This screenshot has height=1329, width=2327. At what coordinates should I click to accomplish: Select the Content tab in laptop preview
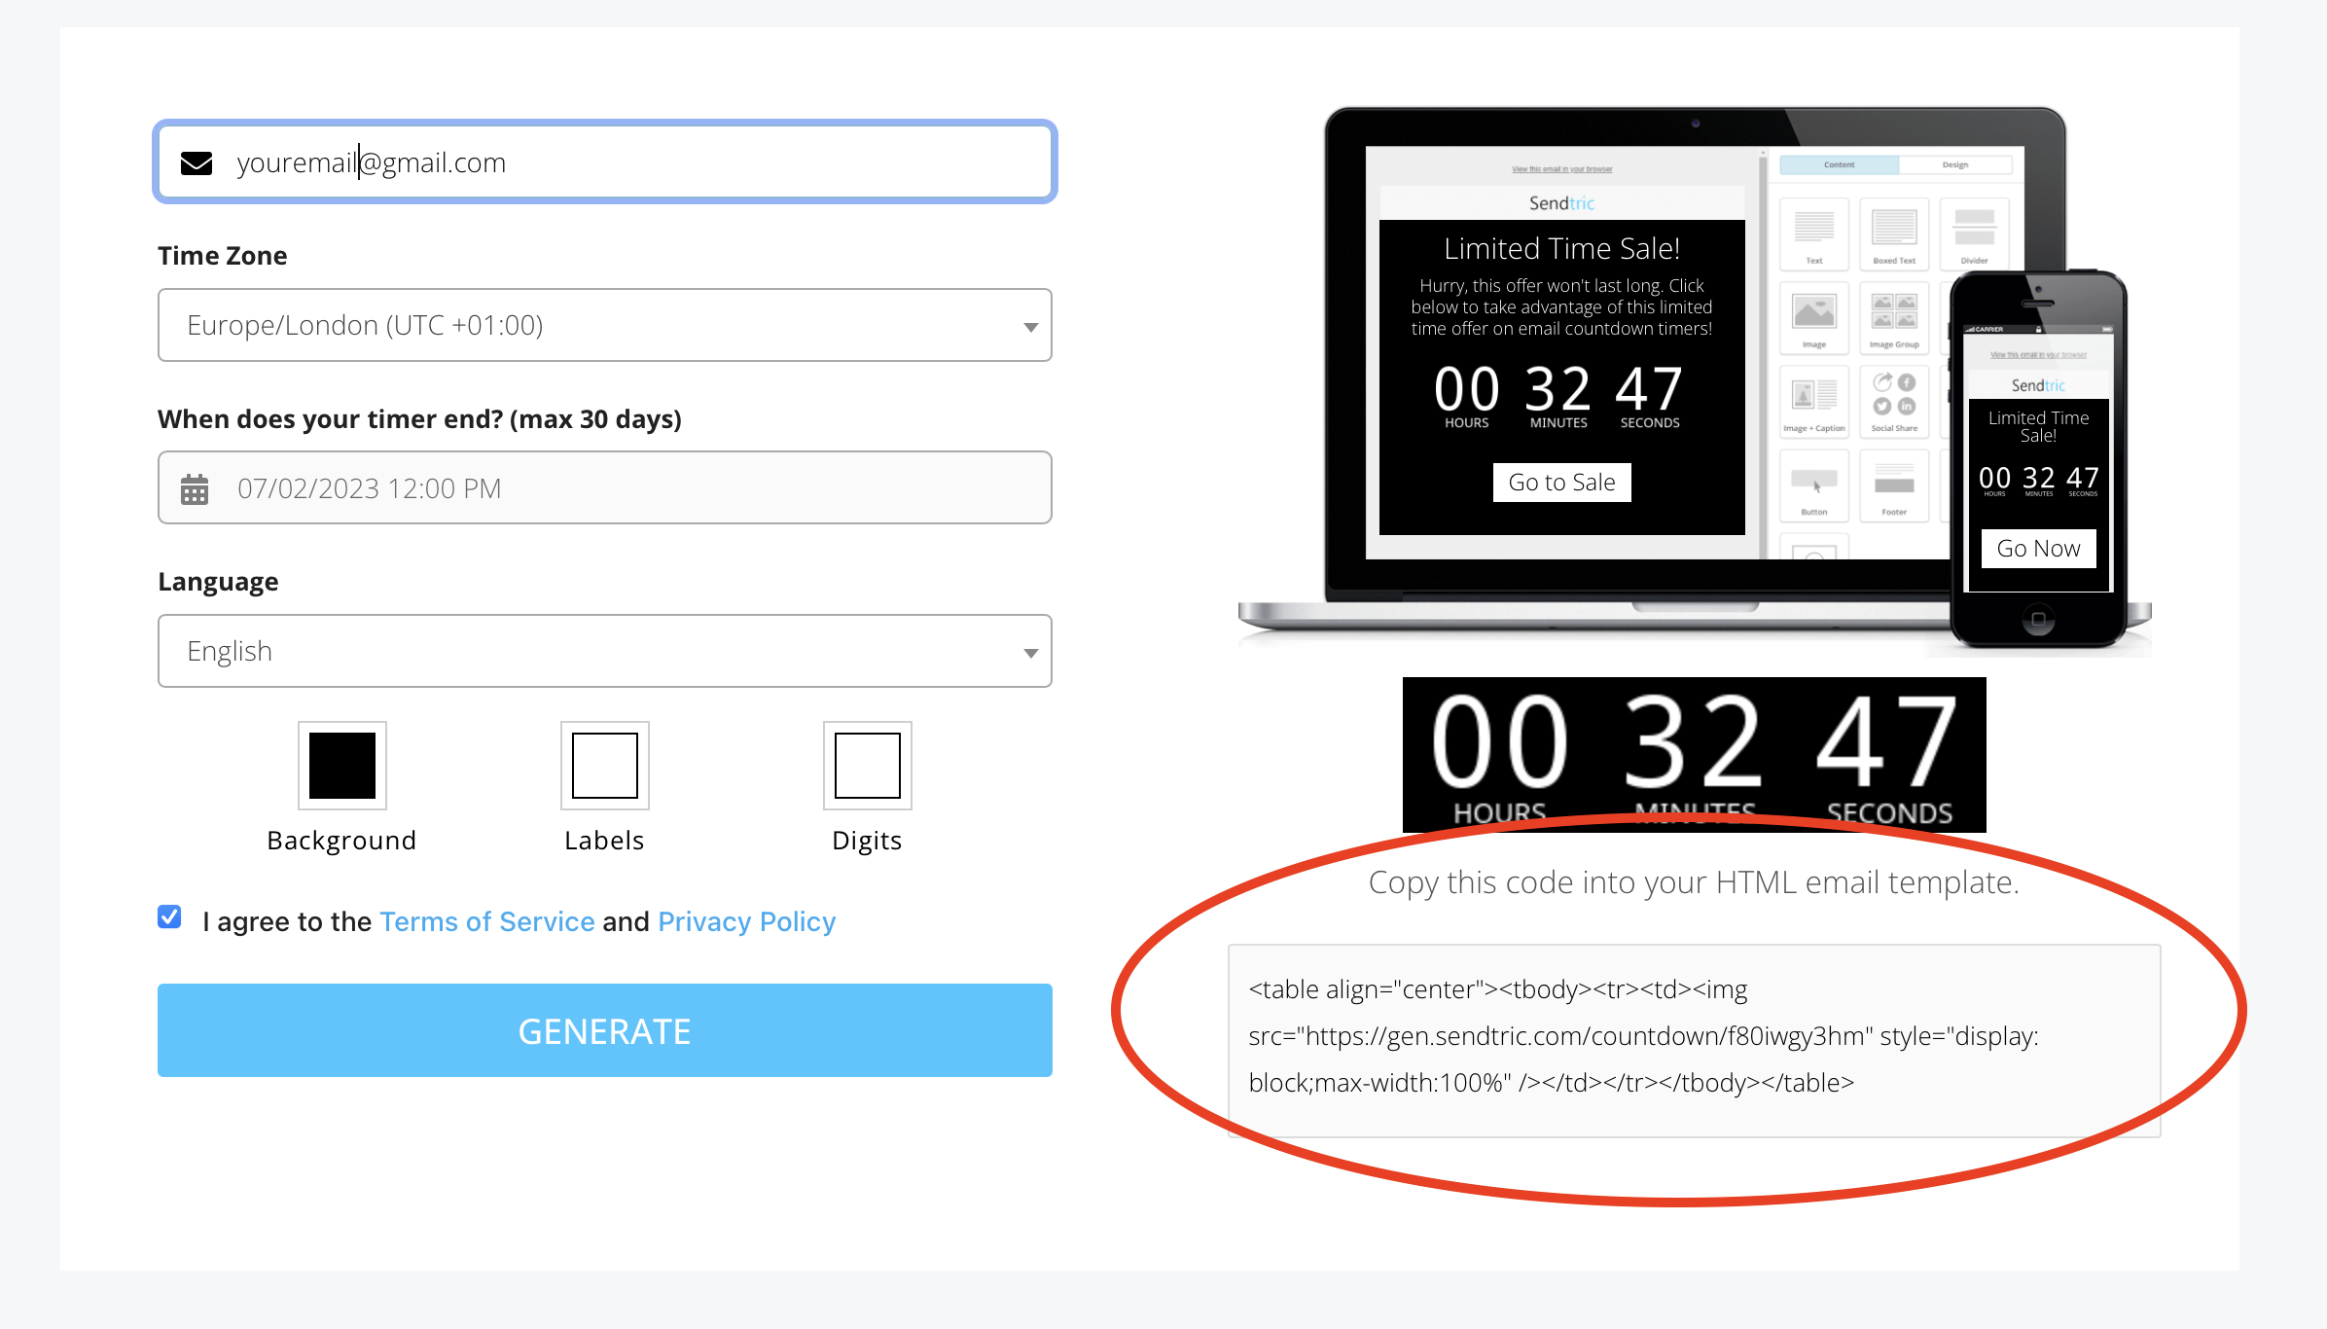tap(1839, 165)
